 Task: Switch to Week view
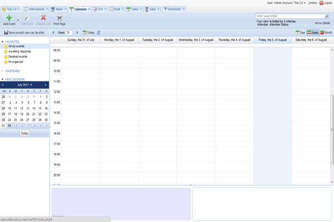pos(313,33)
